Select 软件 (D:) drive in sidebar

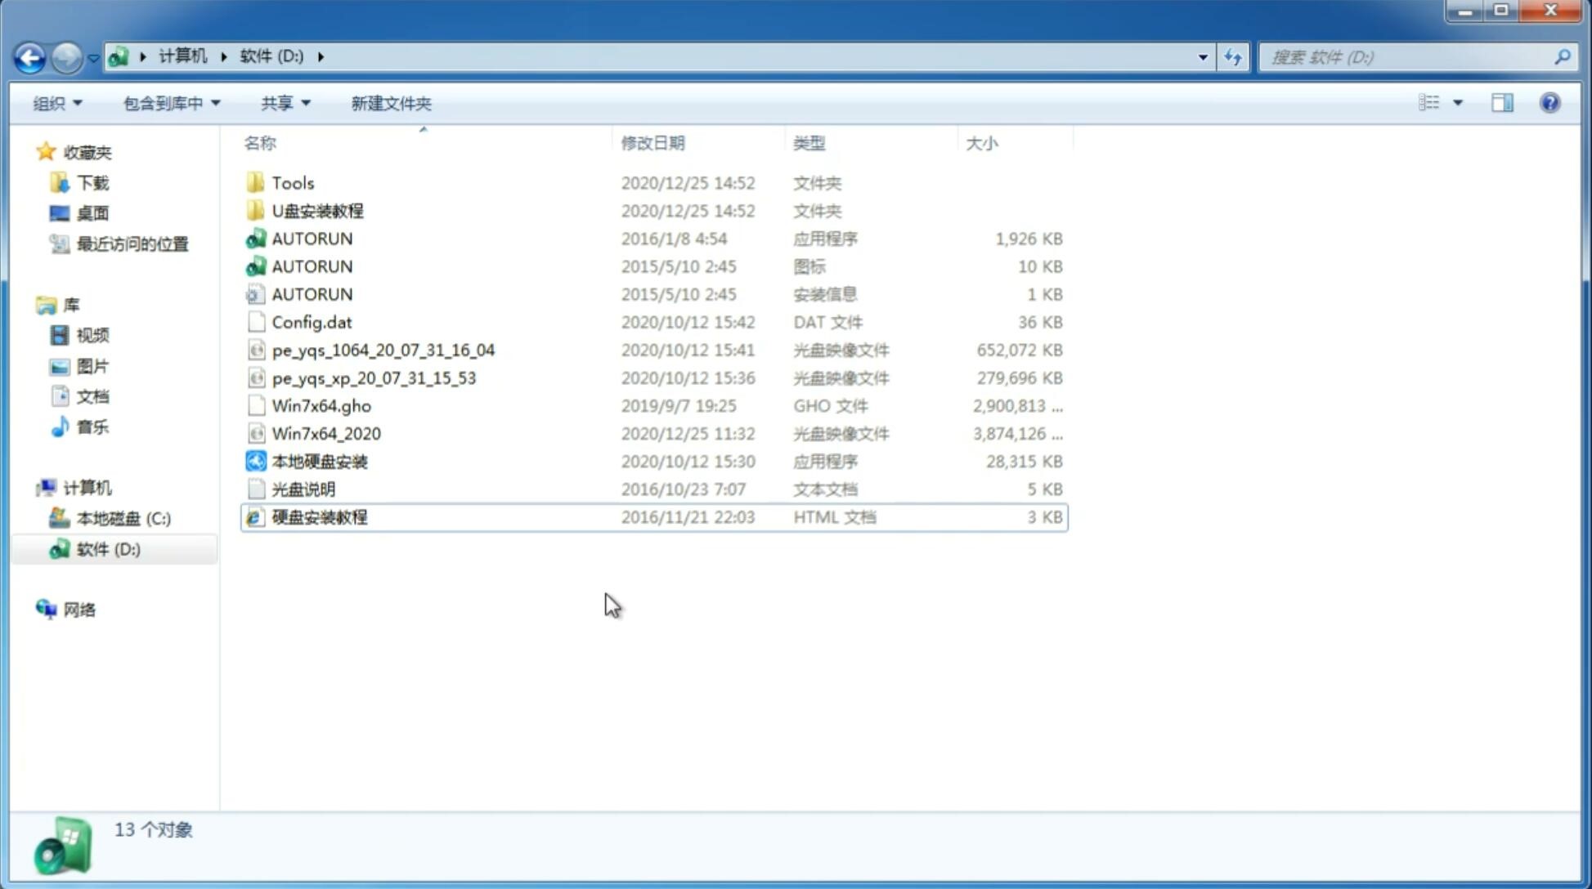click(x=106, y=548)
